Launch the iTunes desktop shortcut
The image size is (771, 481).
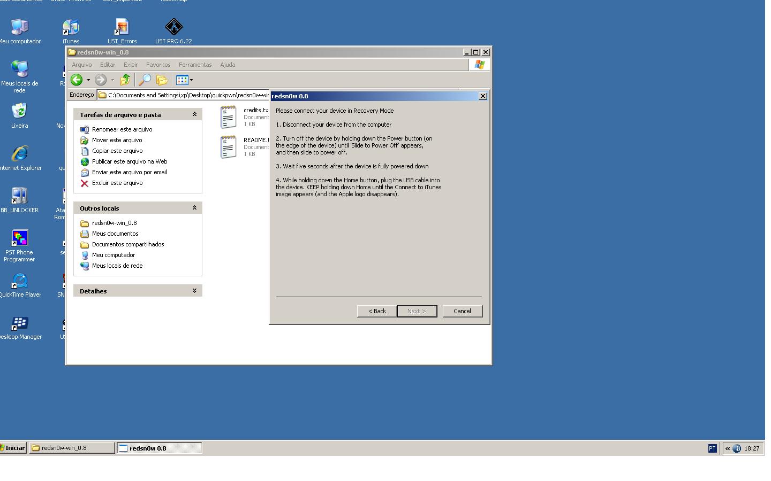(71, 27)
